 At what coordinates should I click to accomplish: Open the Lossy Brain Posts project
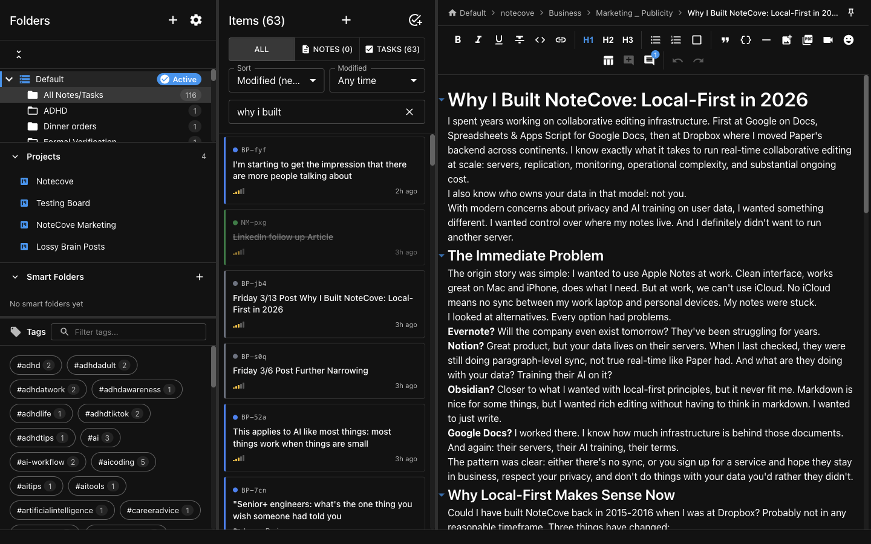(x=108, y=247)
